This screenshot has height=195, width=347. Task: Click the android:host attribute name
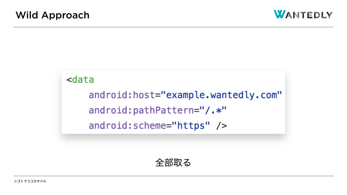[x=122, y=95]
